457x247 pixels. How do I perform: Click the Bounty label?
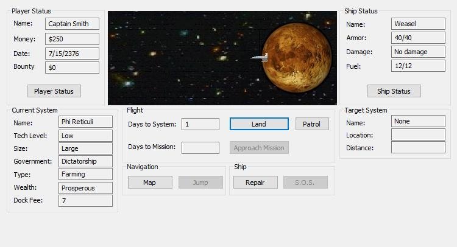(24, 67)
